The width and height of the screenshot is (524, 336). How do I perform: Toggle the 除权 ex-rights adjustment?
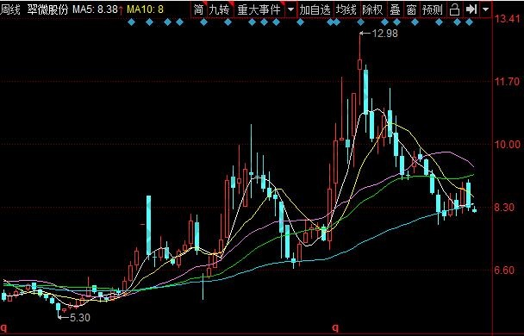(372, 9)
